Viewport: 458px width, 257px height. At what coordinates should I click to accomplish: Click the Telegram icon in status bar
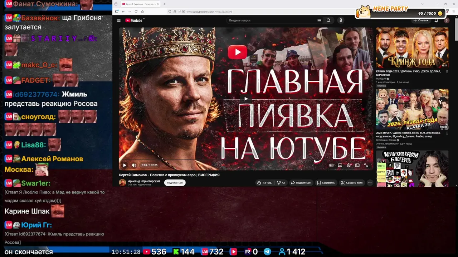click(267, 252)
